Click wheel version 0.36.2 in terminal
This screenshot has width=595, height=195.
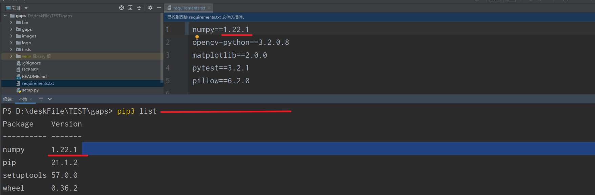pos(64,188)
